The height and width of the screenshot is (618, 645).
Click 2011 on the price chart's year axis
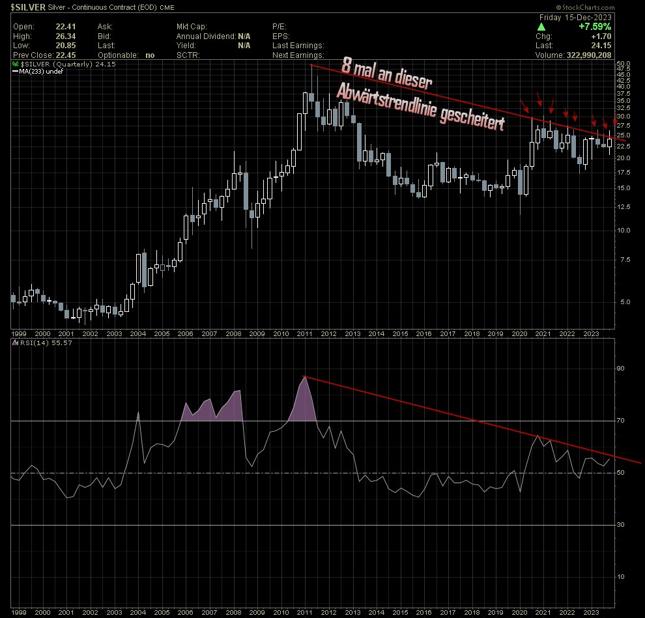304,334
